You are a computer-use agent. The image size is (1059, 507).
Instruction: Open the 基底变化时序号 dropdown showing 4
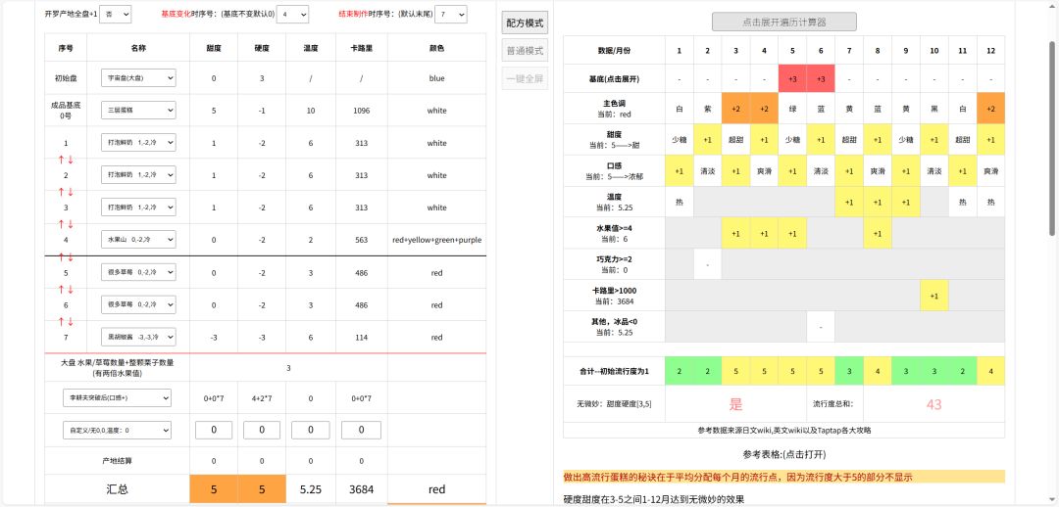coord(293,15)
